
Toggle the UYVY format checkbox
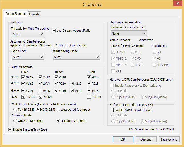tap(40, 84)
